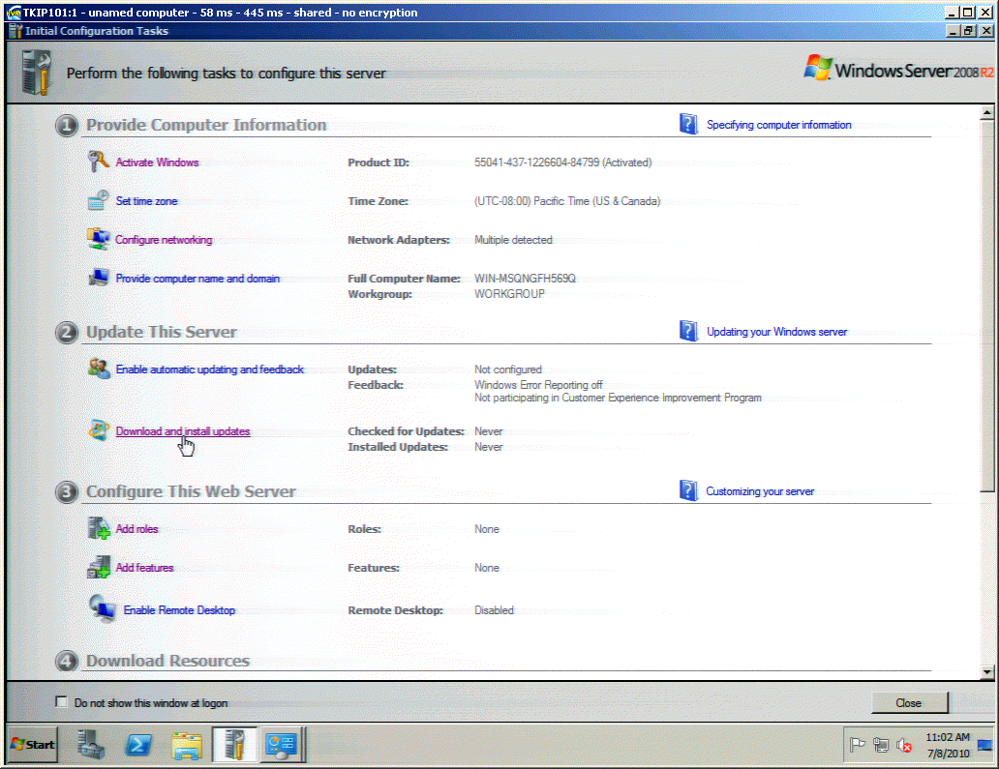Open the Configure networking link

[x=164, y=240]
